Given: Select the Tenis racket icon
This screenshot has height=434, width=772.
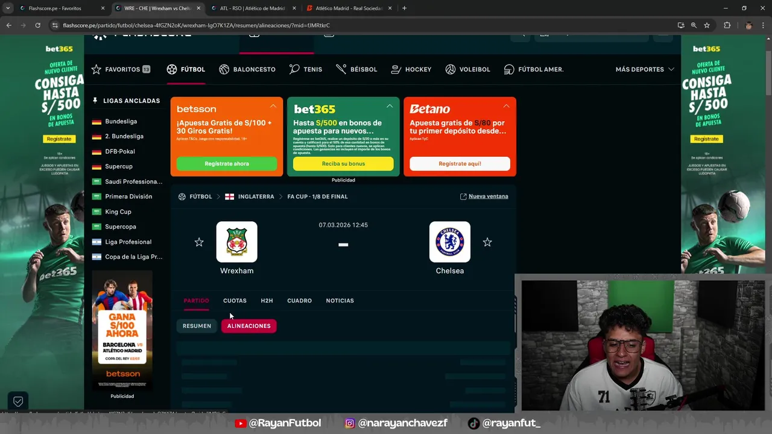Looking at the screenshot, I should [x=294, y=69].
